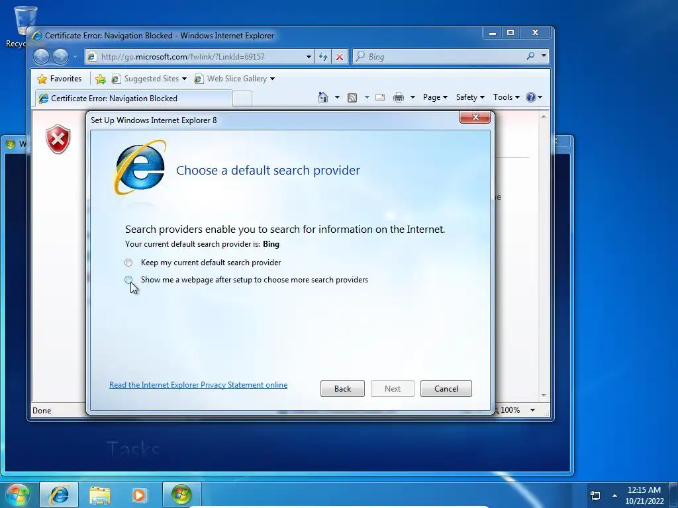
Task: Click the Home icon in command bar
Action: tap(322, 97)
